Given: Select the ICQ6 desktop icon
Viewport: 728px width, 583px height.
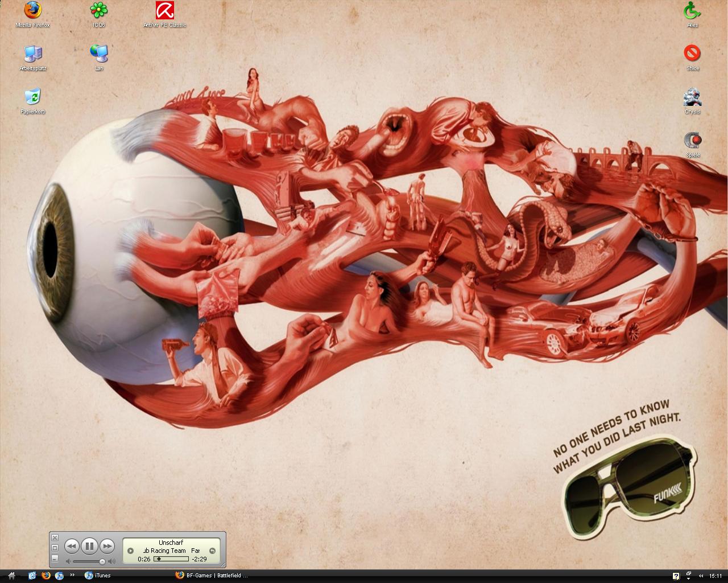Looking at the screenshot, I should (x=99, y=15).
